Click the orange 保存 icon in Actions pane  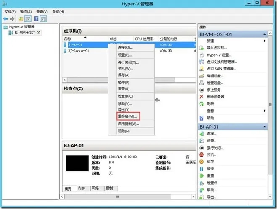202,162
